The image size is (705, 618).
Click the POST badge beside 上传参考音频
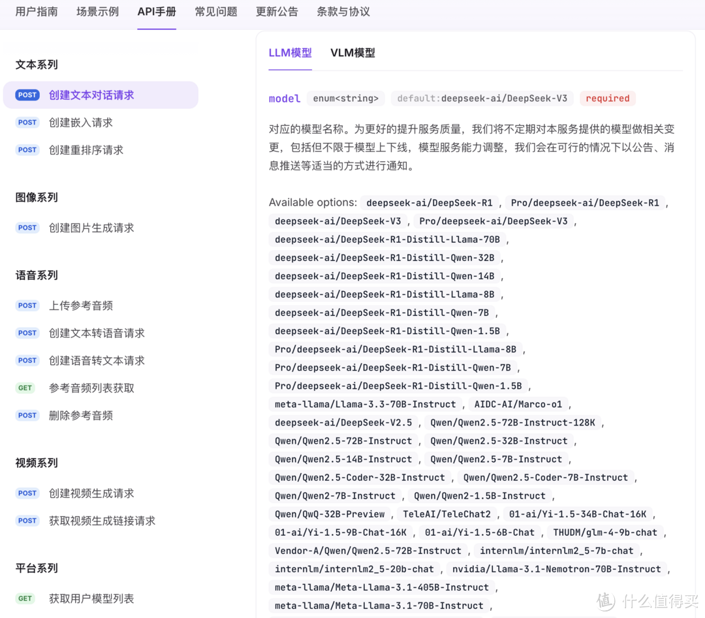[x=27, y=305]
